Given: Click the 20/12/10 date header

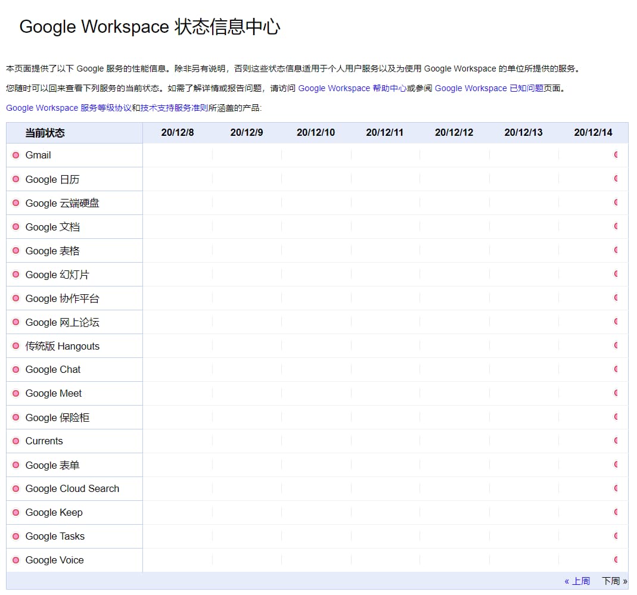Looking at the screenshot, I should click(x=316, y=132).
